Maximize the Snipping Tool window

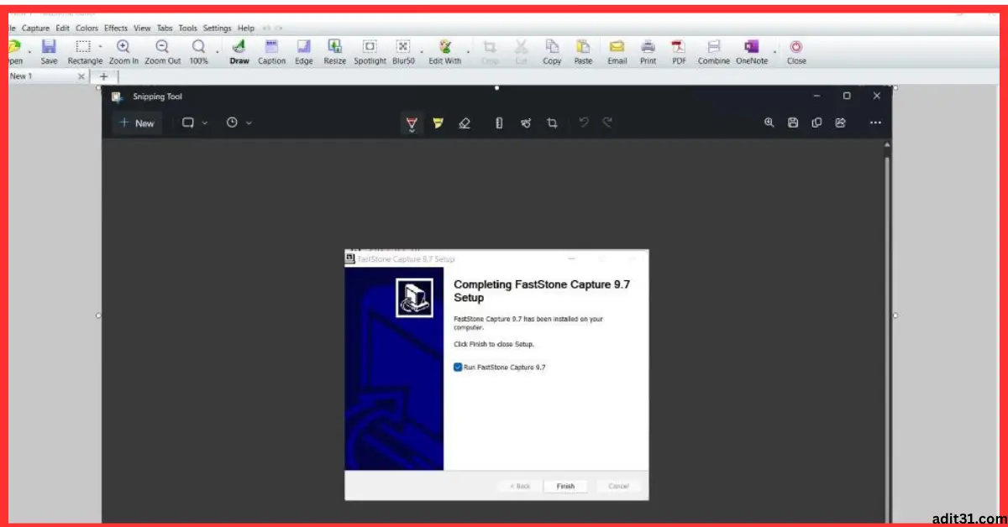(x=847, y=97)
